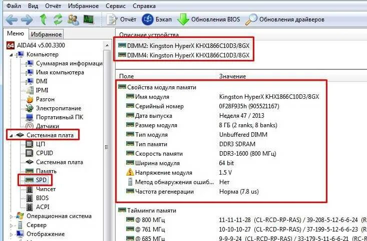Screen dimensions: 367x241
Task: Click the Напряжение модуля warning icon
Action: [x=130, y=173]
